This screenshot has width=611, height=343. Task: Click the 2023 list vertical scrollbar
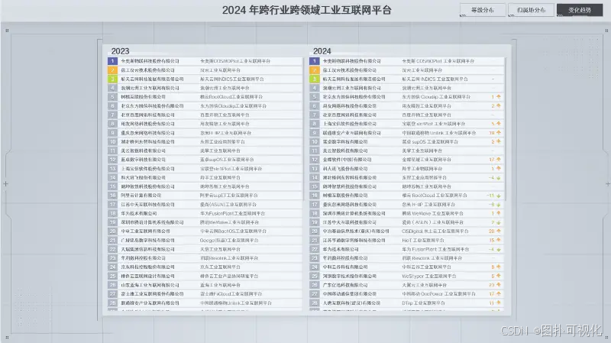pos(303,128)
